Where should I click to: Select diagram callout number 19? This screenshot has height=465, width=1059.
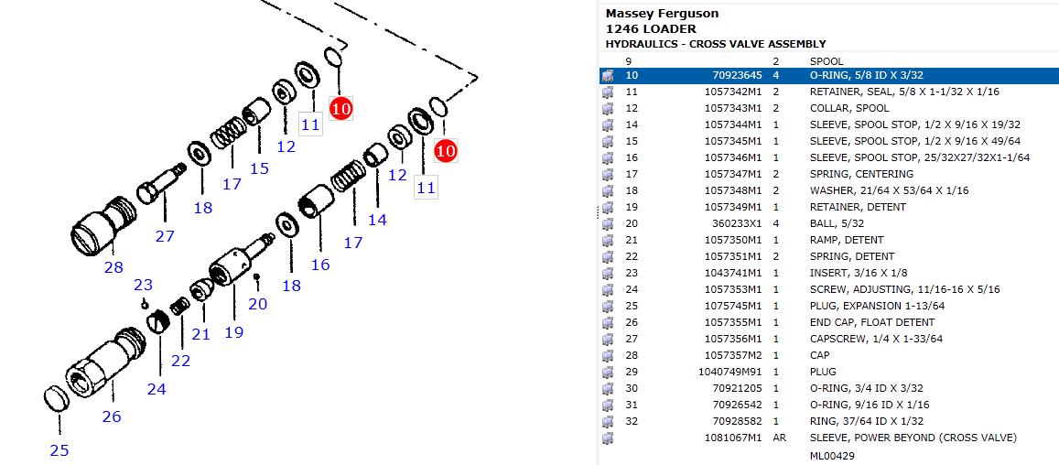point(233,332)
